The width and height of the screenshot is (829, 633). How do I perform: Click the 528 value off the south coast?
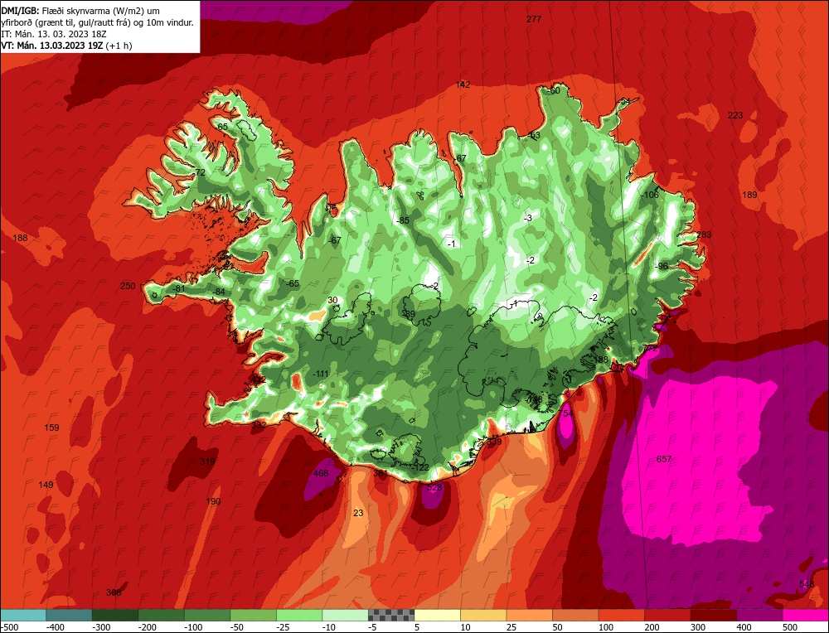coord(434,487)
